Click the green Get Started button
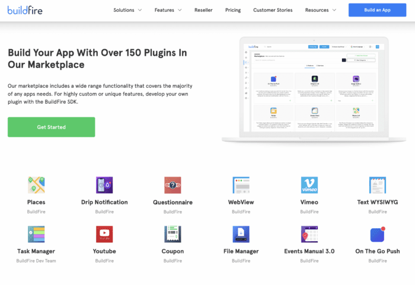Screen dimensions: 415x285 [x=52, y=127]
